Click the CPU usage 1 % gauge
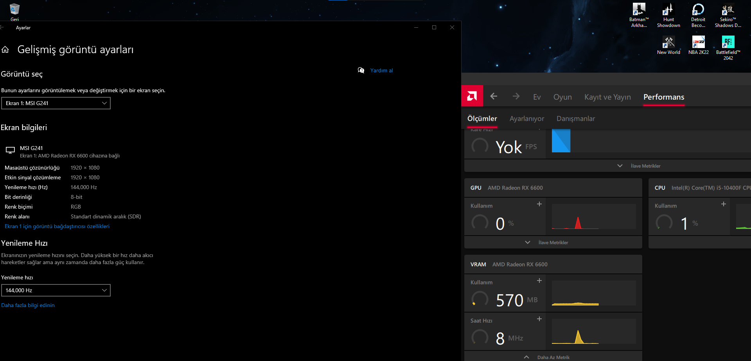Screen dimensions: 751x361 point(664,223)
